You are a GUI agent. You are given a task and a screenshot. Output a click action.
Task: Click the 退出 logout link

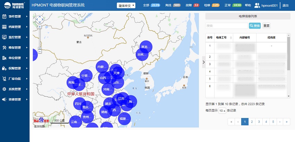coord(285,6)
